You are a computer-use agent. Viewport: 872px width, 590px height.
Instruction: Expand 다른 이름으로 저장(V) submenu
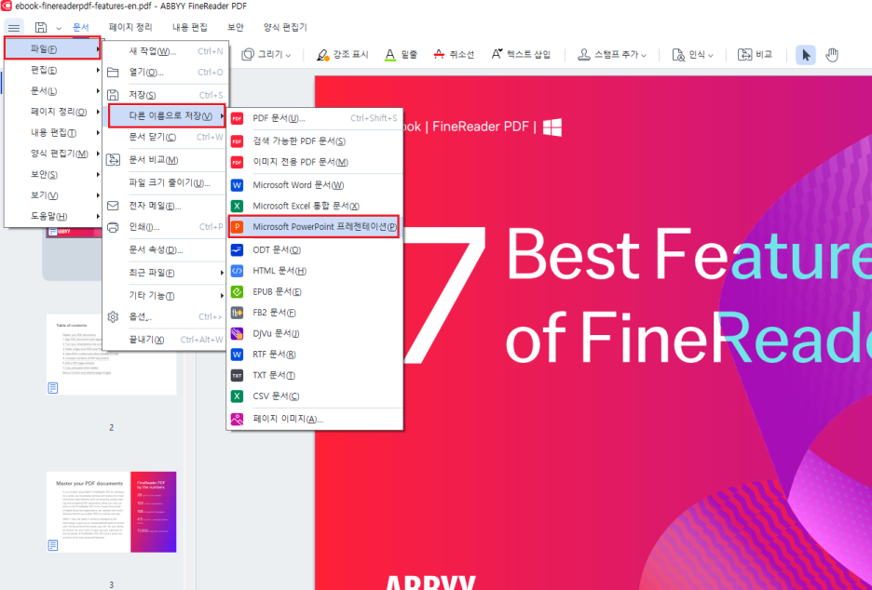click(166, 116)
